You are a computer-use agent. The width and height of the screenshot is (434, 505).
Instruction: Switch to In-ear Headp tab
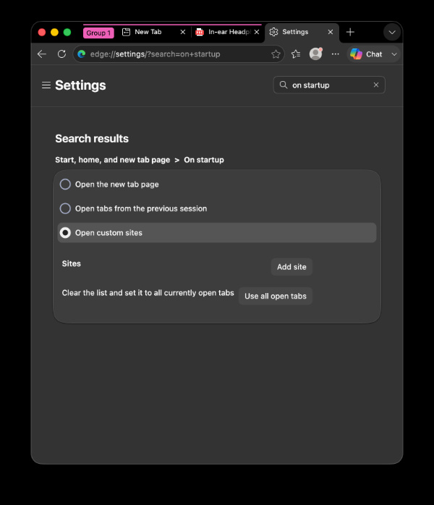click(229, 32)
